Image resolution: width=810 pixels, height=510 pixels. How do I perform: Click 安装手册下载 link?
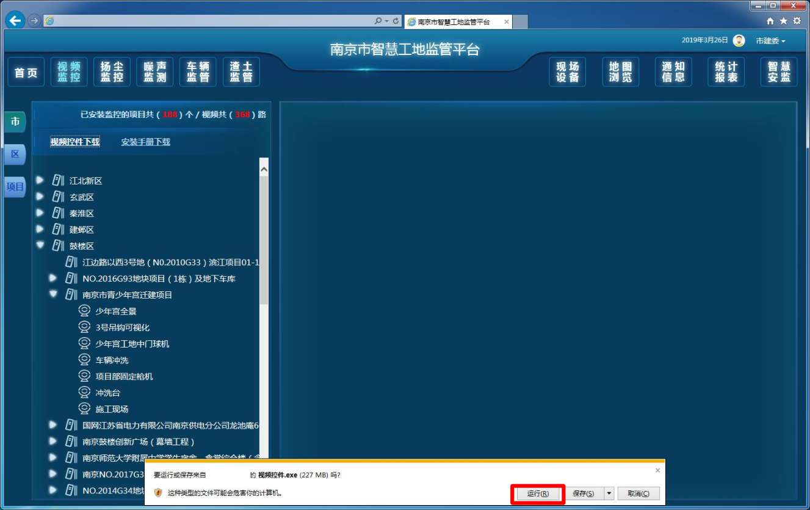[145, 142]
